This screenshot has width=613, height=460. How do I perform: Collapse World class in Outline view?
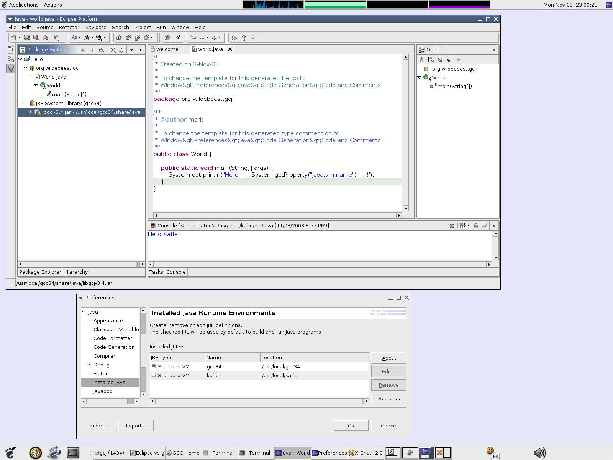point(420,77)
